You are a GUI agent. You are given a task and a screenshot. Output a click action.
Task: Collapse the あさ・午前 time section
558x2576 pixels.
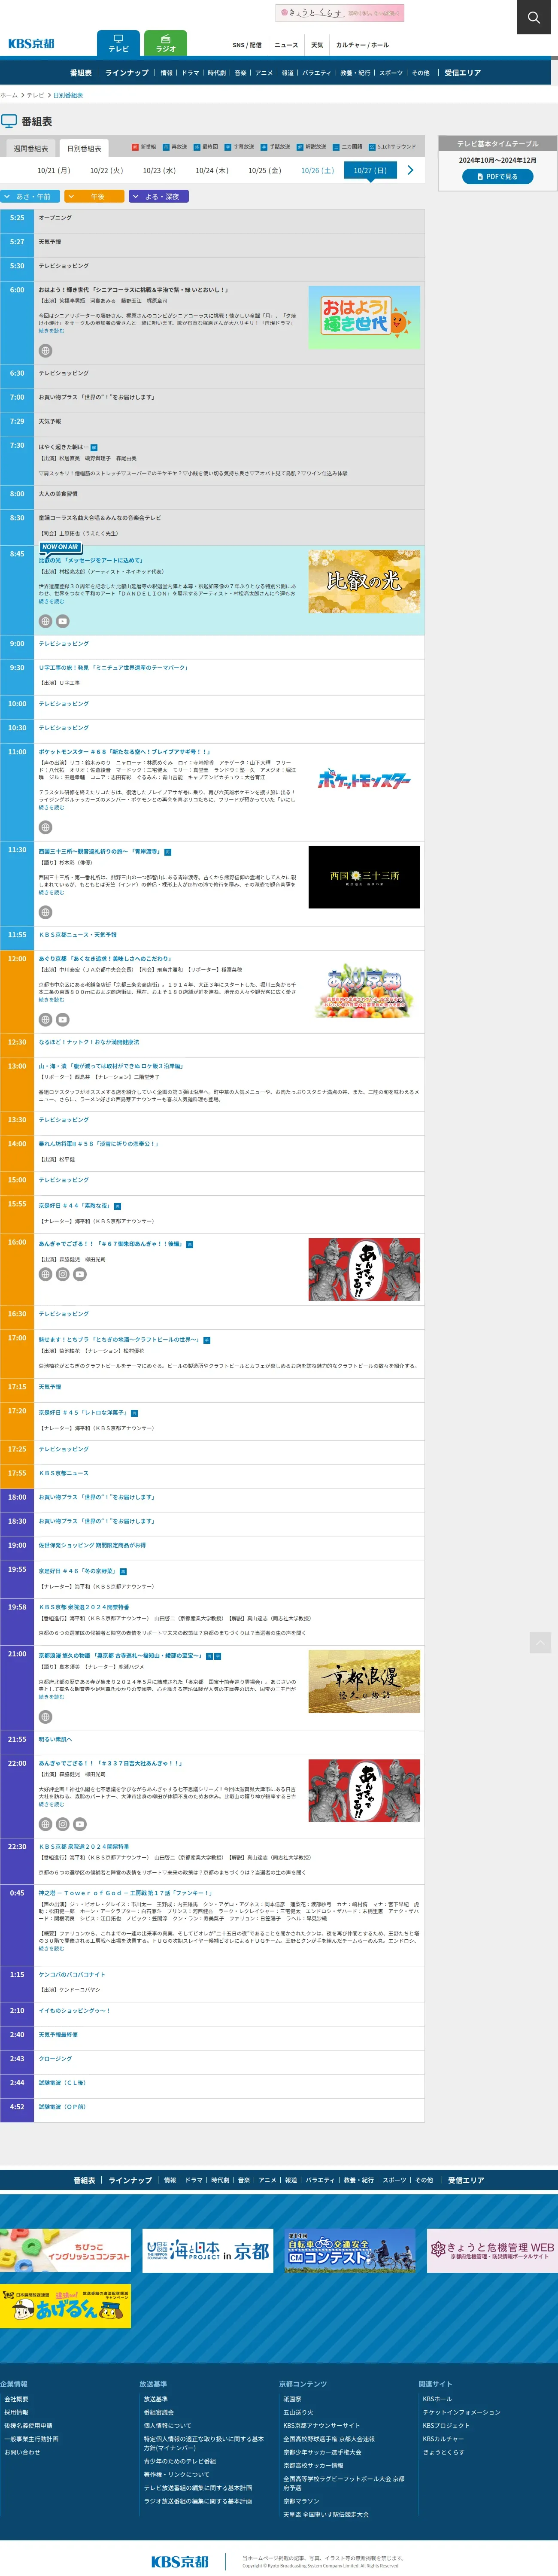(30, 197)
